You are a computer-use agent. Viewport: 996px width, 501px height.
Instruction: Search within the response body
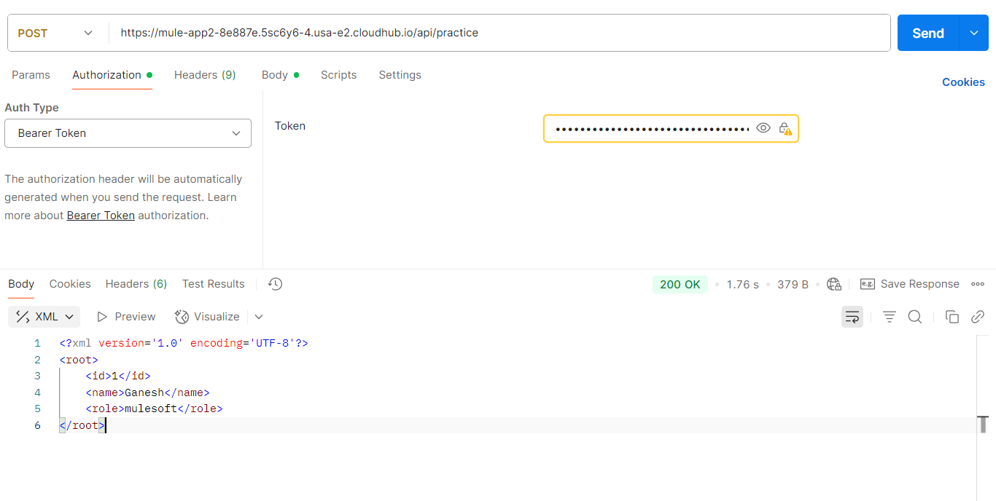click(x=914, y=316)
